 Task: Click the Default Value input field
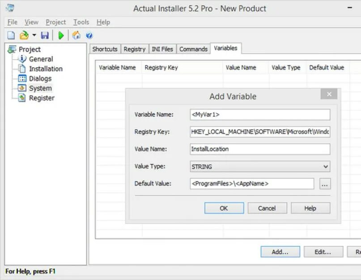tap(252, 184)
